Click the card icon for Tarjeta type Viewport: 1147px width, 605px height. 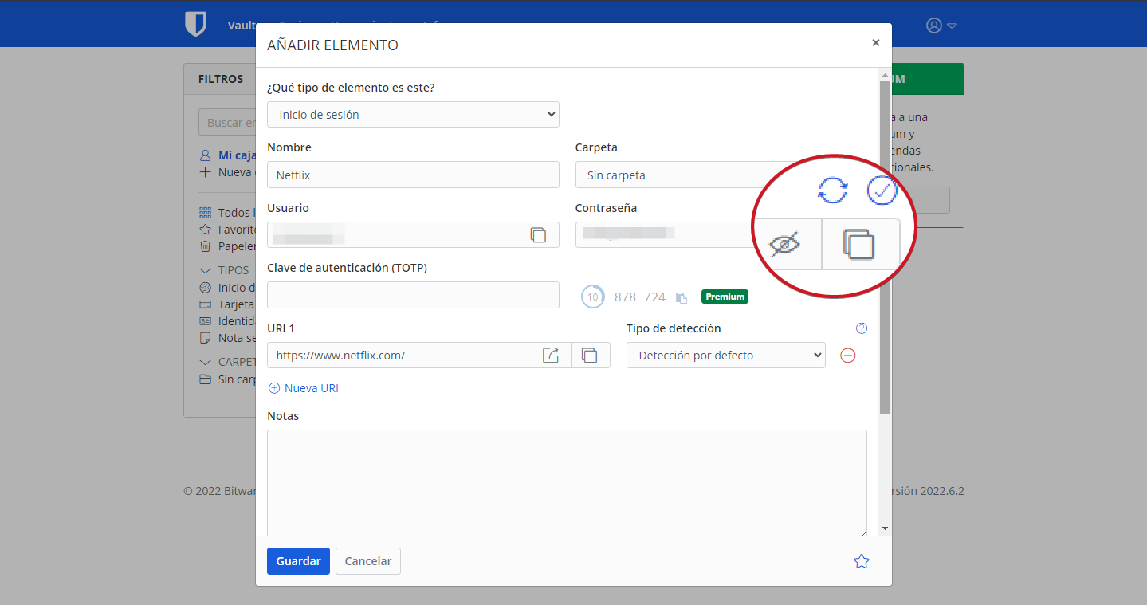click(x=205, y=304)
